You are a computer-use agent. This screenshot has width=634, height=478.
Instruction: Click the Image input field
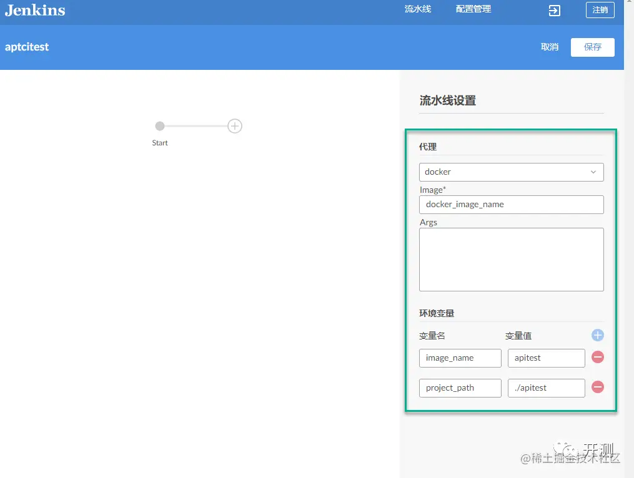point(511,205)
